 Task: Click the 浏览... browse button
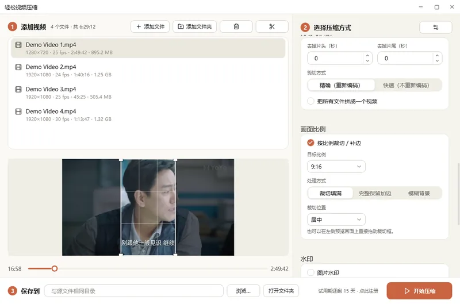pyautogui.click(x=243, y=291)
